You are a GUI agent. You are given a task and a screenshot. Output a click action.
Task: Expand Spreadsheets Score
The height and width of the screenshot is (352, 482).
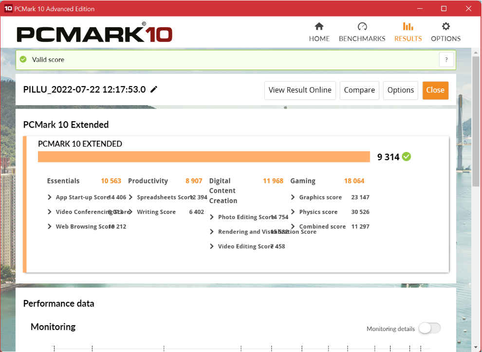pos(130,197)
